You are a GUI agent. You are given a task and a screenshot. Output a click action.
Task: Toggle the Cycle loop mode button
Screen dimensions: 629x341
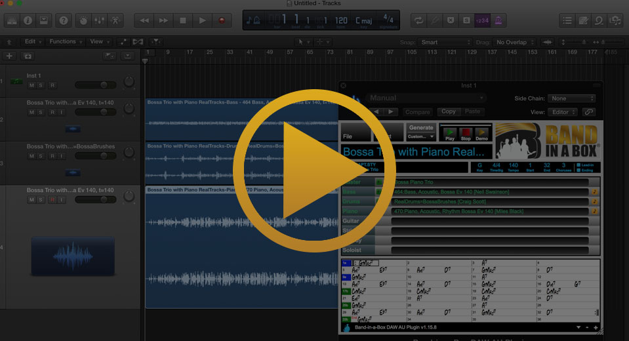[419, 20]
